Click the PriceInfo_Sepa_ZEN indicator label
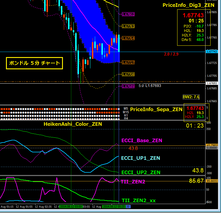The height and width of the screenshot is (213, 221). pos(156,109)
